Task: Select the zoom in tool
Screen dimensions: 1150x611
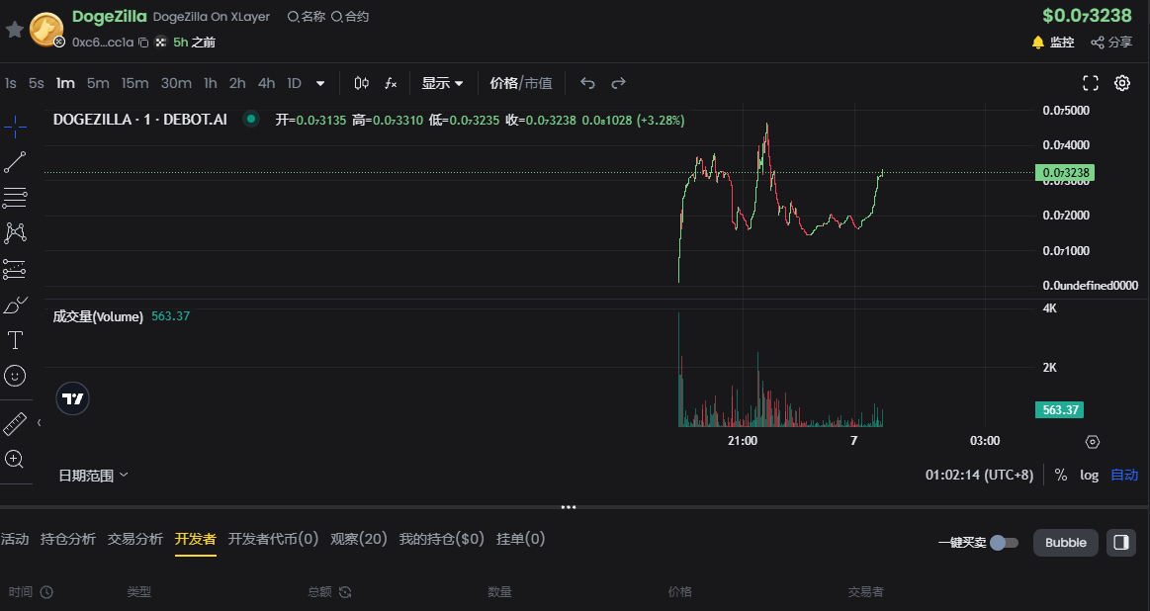Action: [x=16, y=459]
